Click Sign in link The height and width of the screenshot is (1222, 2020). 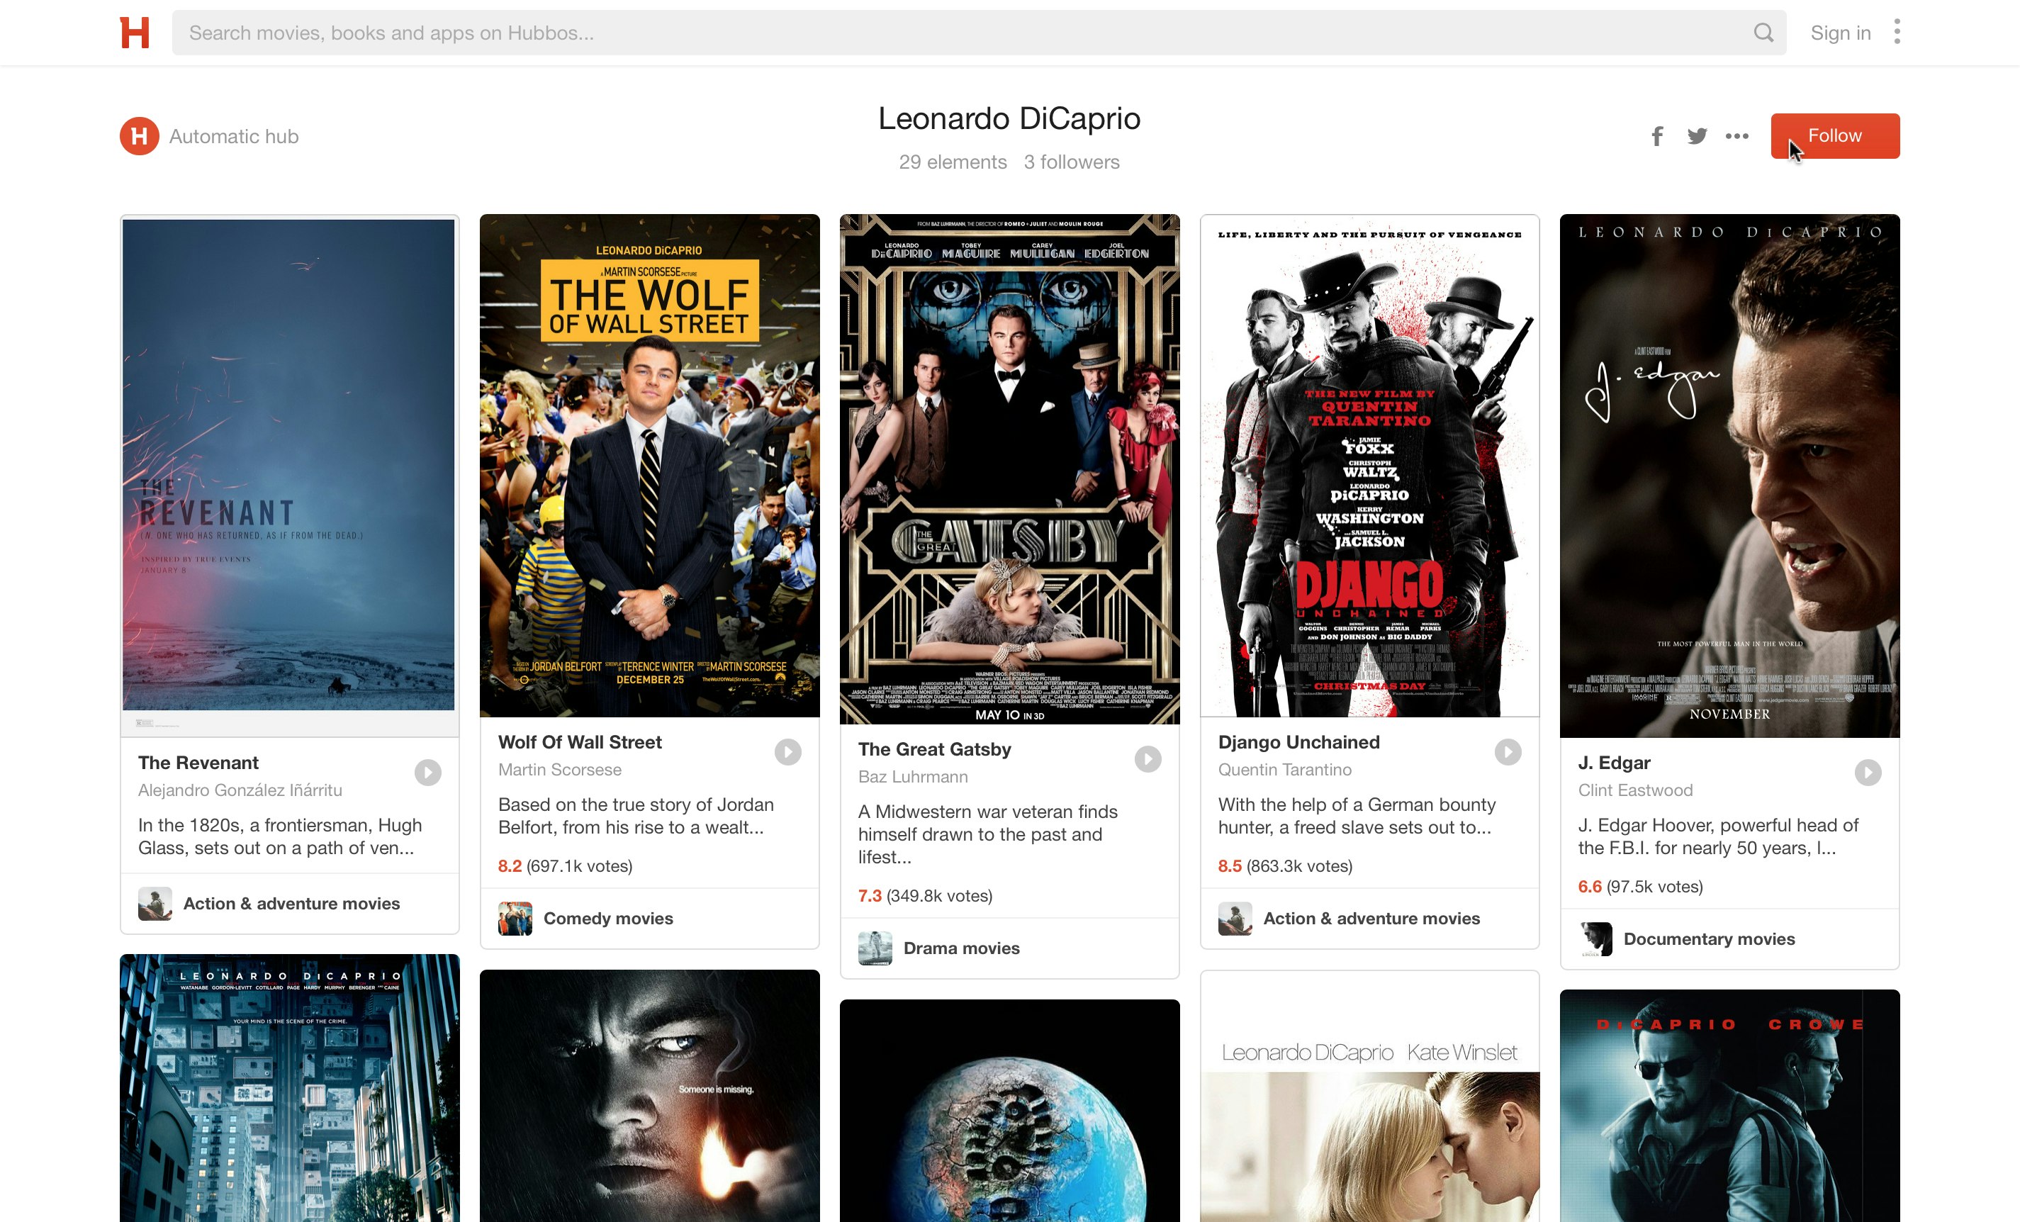point(1840,33)
